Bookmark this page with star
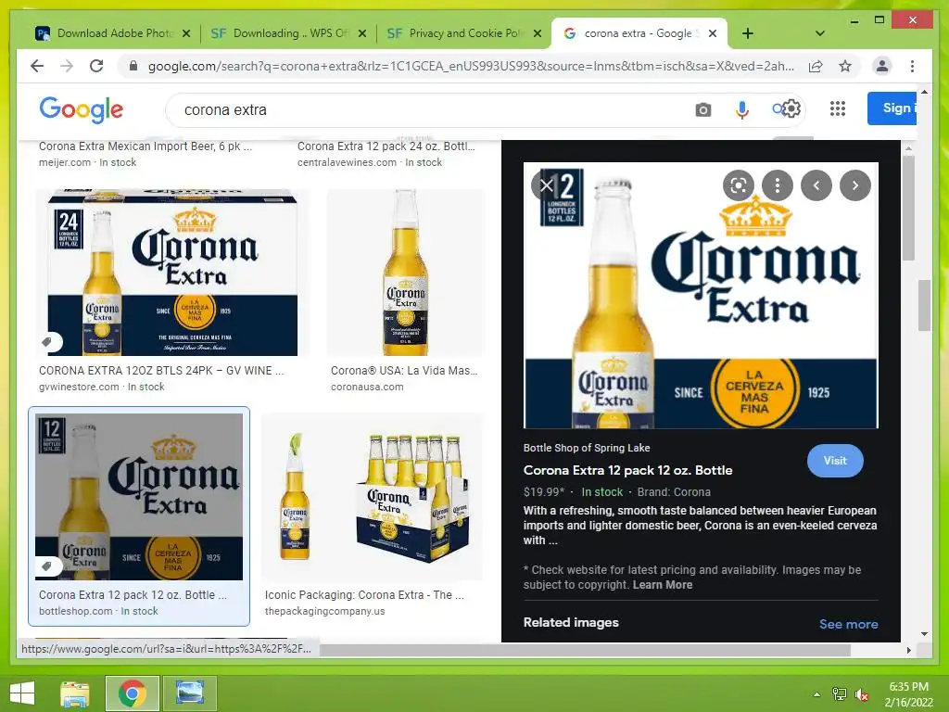 845,66
